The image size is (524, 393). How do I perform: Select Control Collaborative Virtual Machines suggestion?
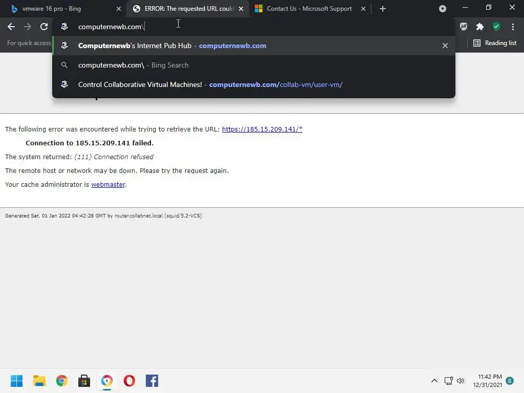(254, 84)
